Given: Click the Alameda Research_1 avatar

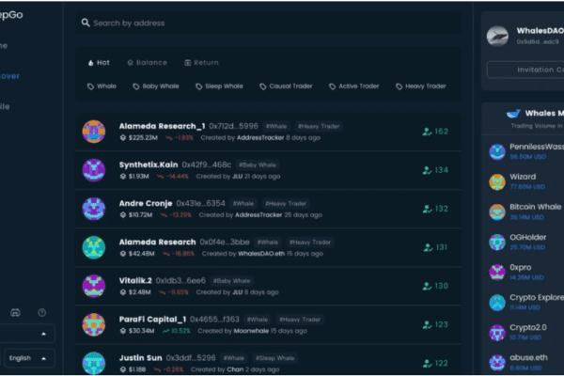Looking at the screenshot, I should coord(93,132).
